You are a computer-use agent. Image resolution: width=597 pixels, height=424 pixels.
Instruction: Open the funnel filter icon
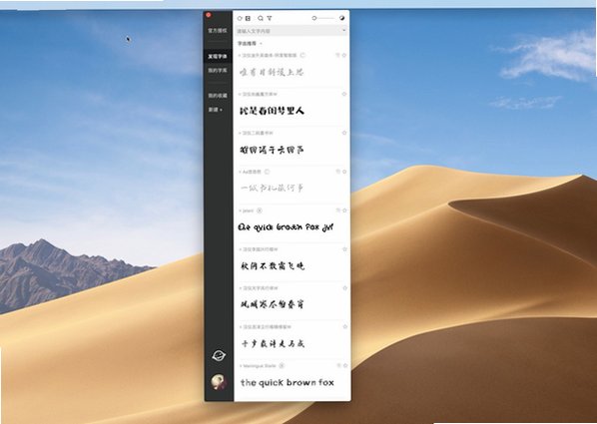[270, 18]
